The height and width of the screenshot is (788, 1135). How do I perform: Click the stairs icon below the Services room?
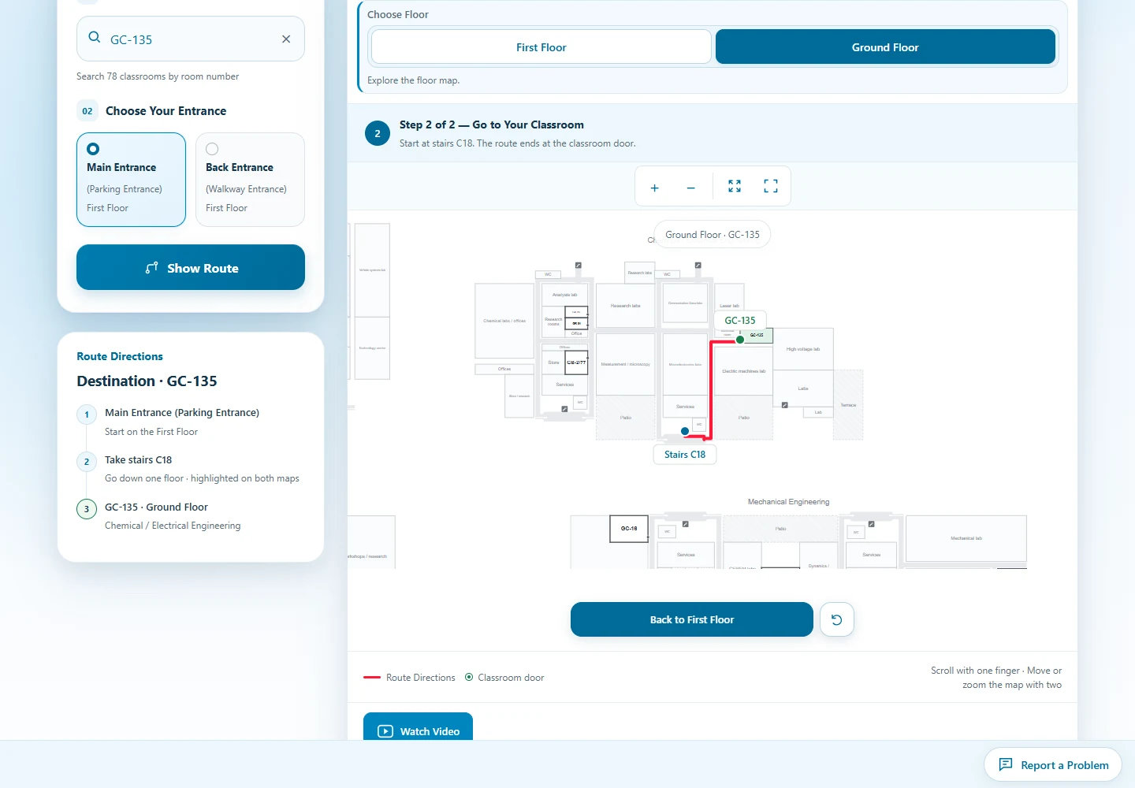pyautogui.click(x=564, y=409)
